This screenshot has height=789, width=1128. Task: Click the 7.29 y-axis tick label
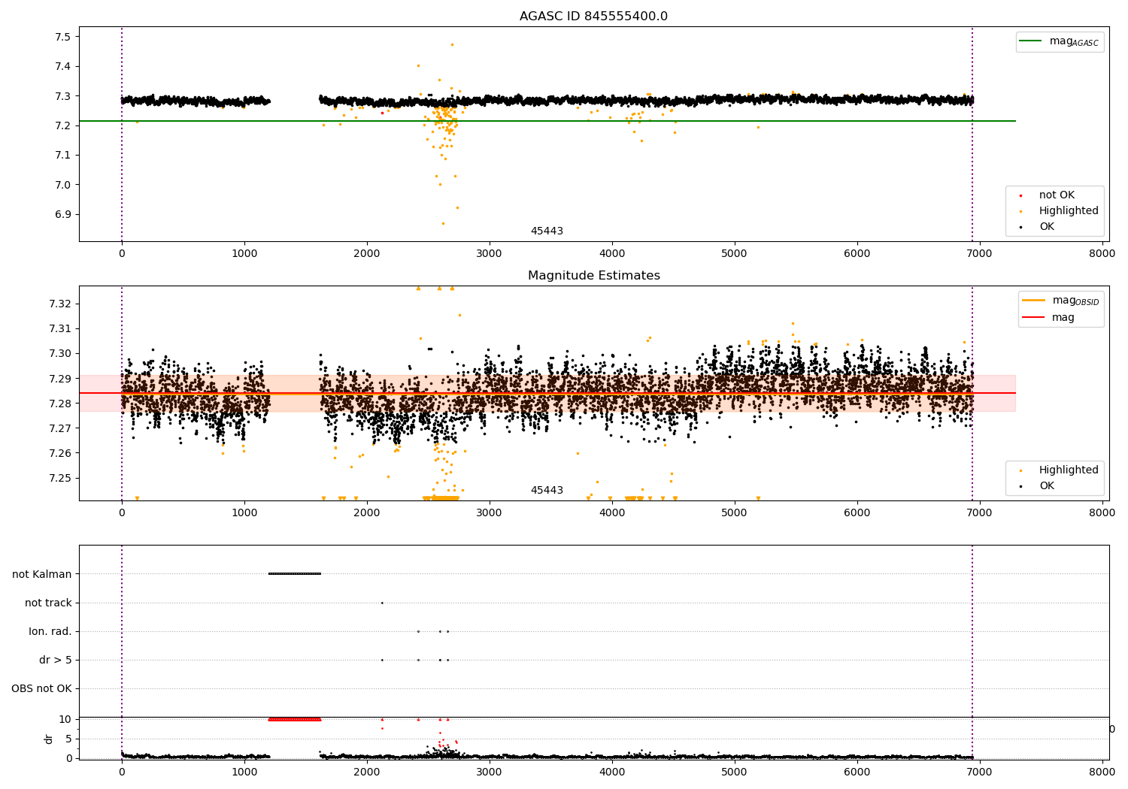pyautogui.click(x=60, y=379)
